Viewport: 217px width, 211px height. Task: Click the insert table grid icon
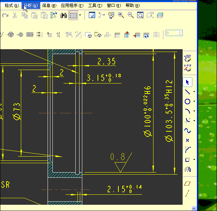pyautogui.click(x=117, y=35)
